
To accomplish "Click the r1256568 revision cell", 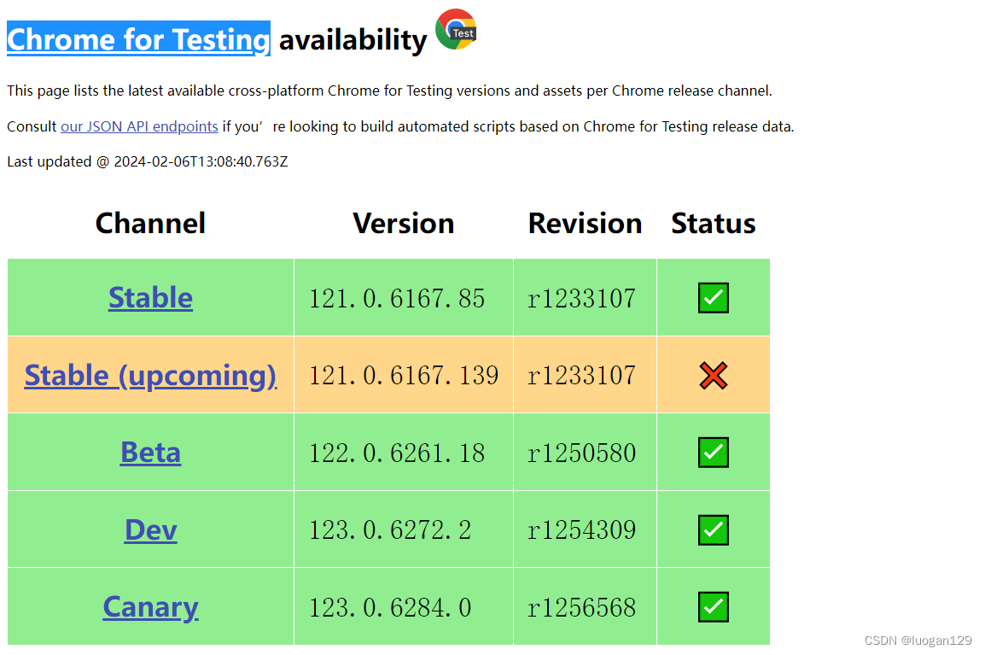I will tap(585, 606).
